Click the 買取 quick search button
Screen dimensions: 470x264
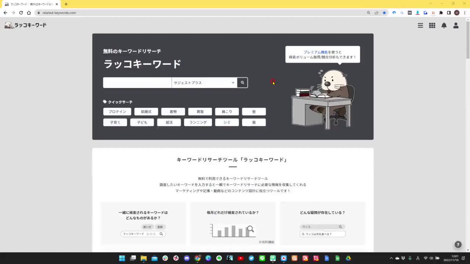200,111
